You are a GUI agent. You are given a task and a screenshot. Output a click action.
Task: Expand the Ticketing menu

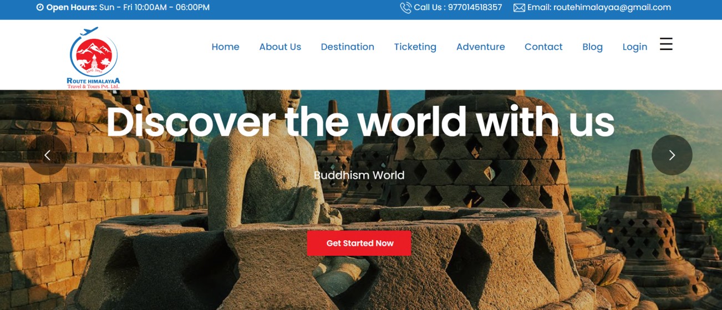click(415, 47)
